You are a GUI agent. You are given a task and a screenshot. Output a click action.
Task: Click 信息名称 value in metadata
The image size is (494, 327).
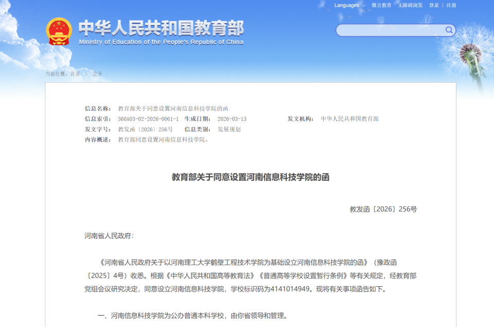(173, 109)
